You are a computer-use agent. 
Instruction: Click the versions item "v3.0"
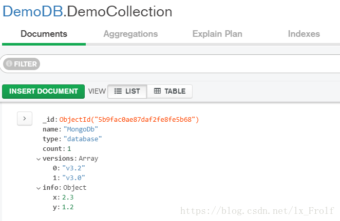coord(73,178)
